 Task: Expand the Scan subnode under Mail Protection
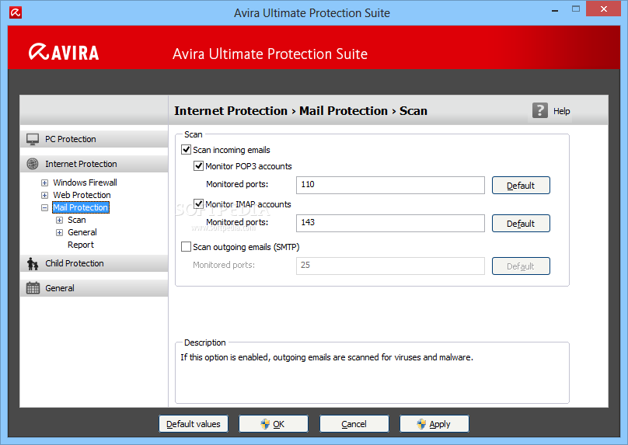tap(59, 220)
